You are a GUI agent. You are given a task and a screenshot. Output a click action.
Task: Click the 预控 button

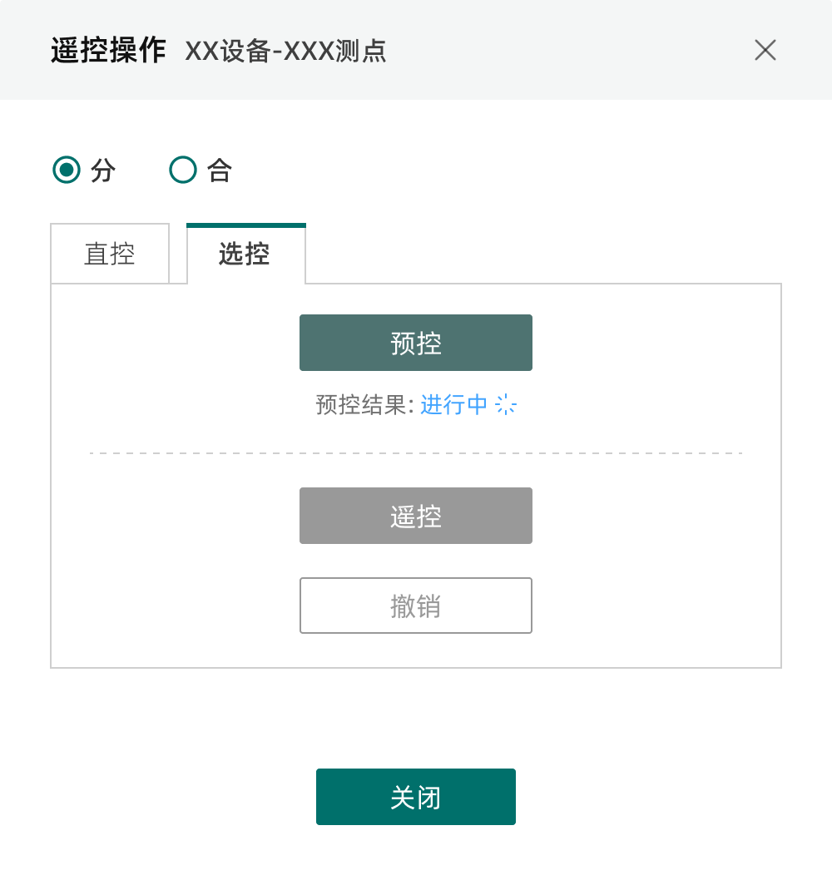click(416, 343)
